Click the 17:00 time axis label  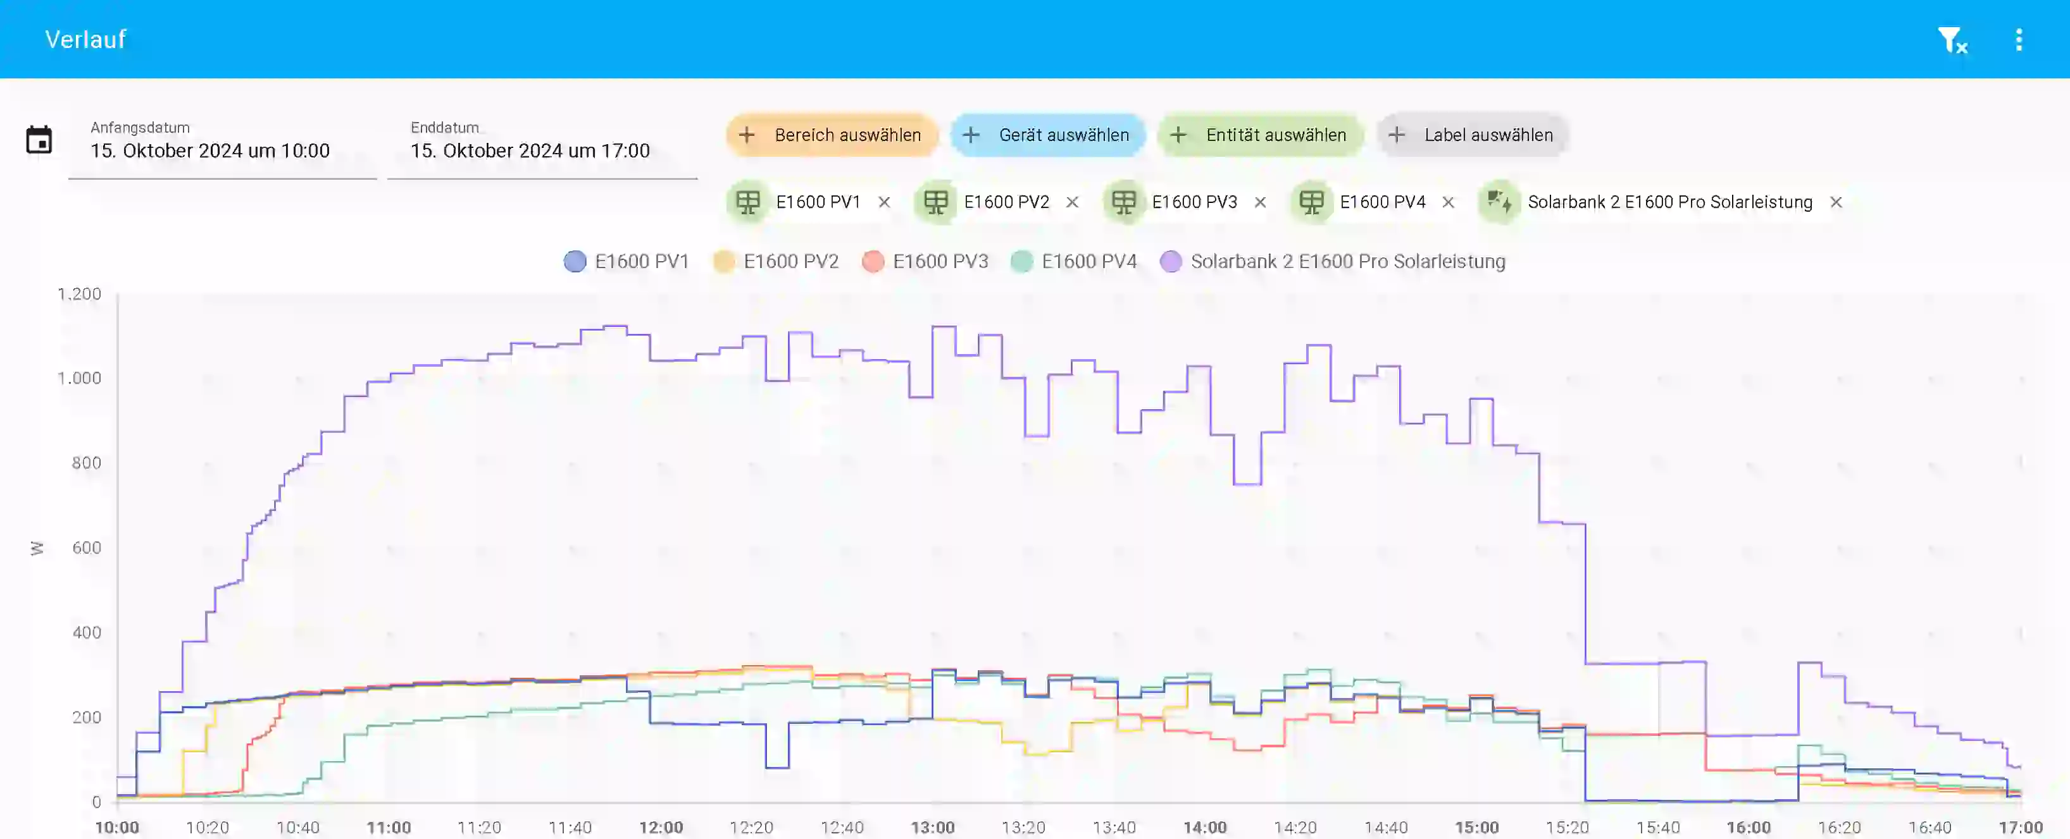2020,827
